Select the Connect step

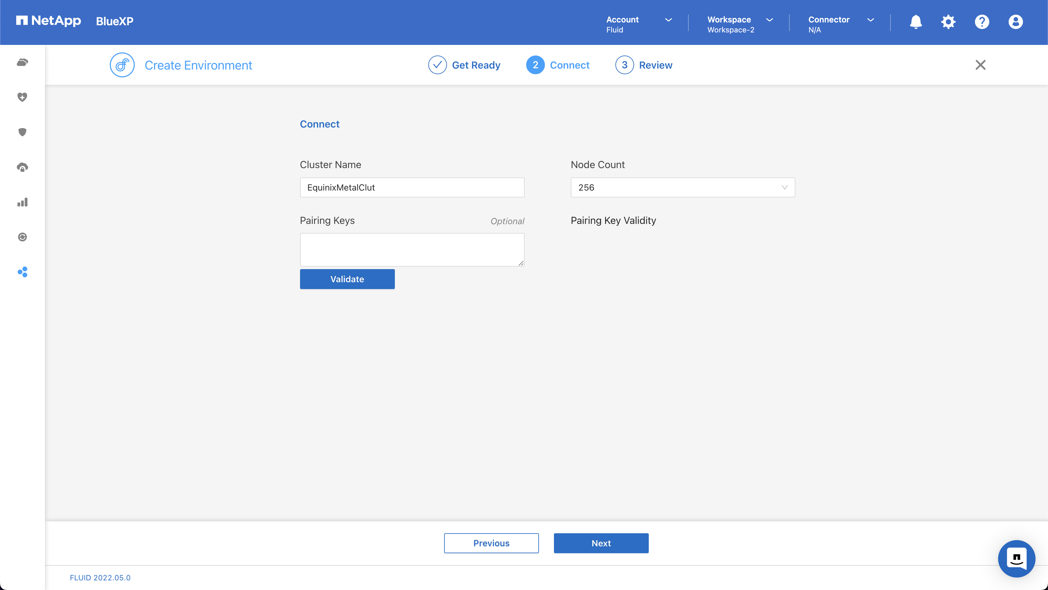[x=557, y=65]
